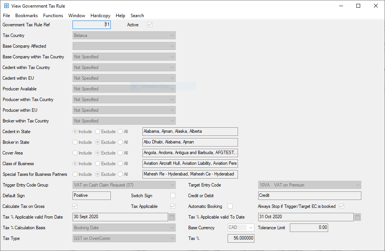Select Exclude for Cedent in State

(98, 132)
